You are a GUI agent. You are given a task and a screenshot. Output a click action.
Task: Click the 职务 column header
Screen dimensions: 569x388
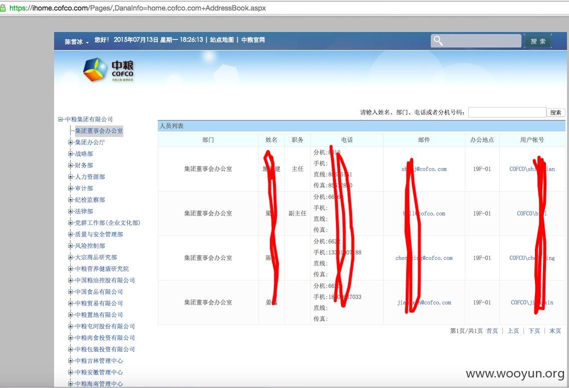click(x=298, y=140)
